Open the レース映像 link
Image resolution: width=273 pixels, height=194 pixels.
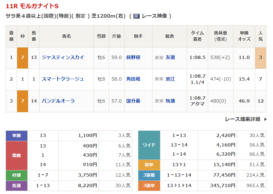pos(154,16)
